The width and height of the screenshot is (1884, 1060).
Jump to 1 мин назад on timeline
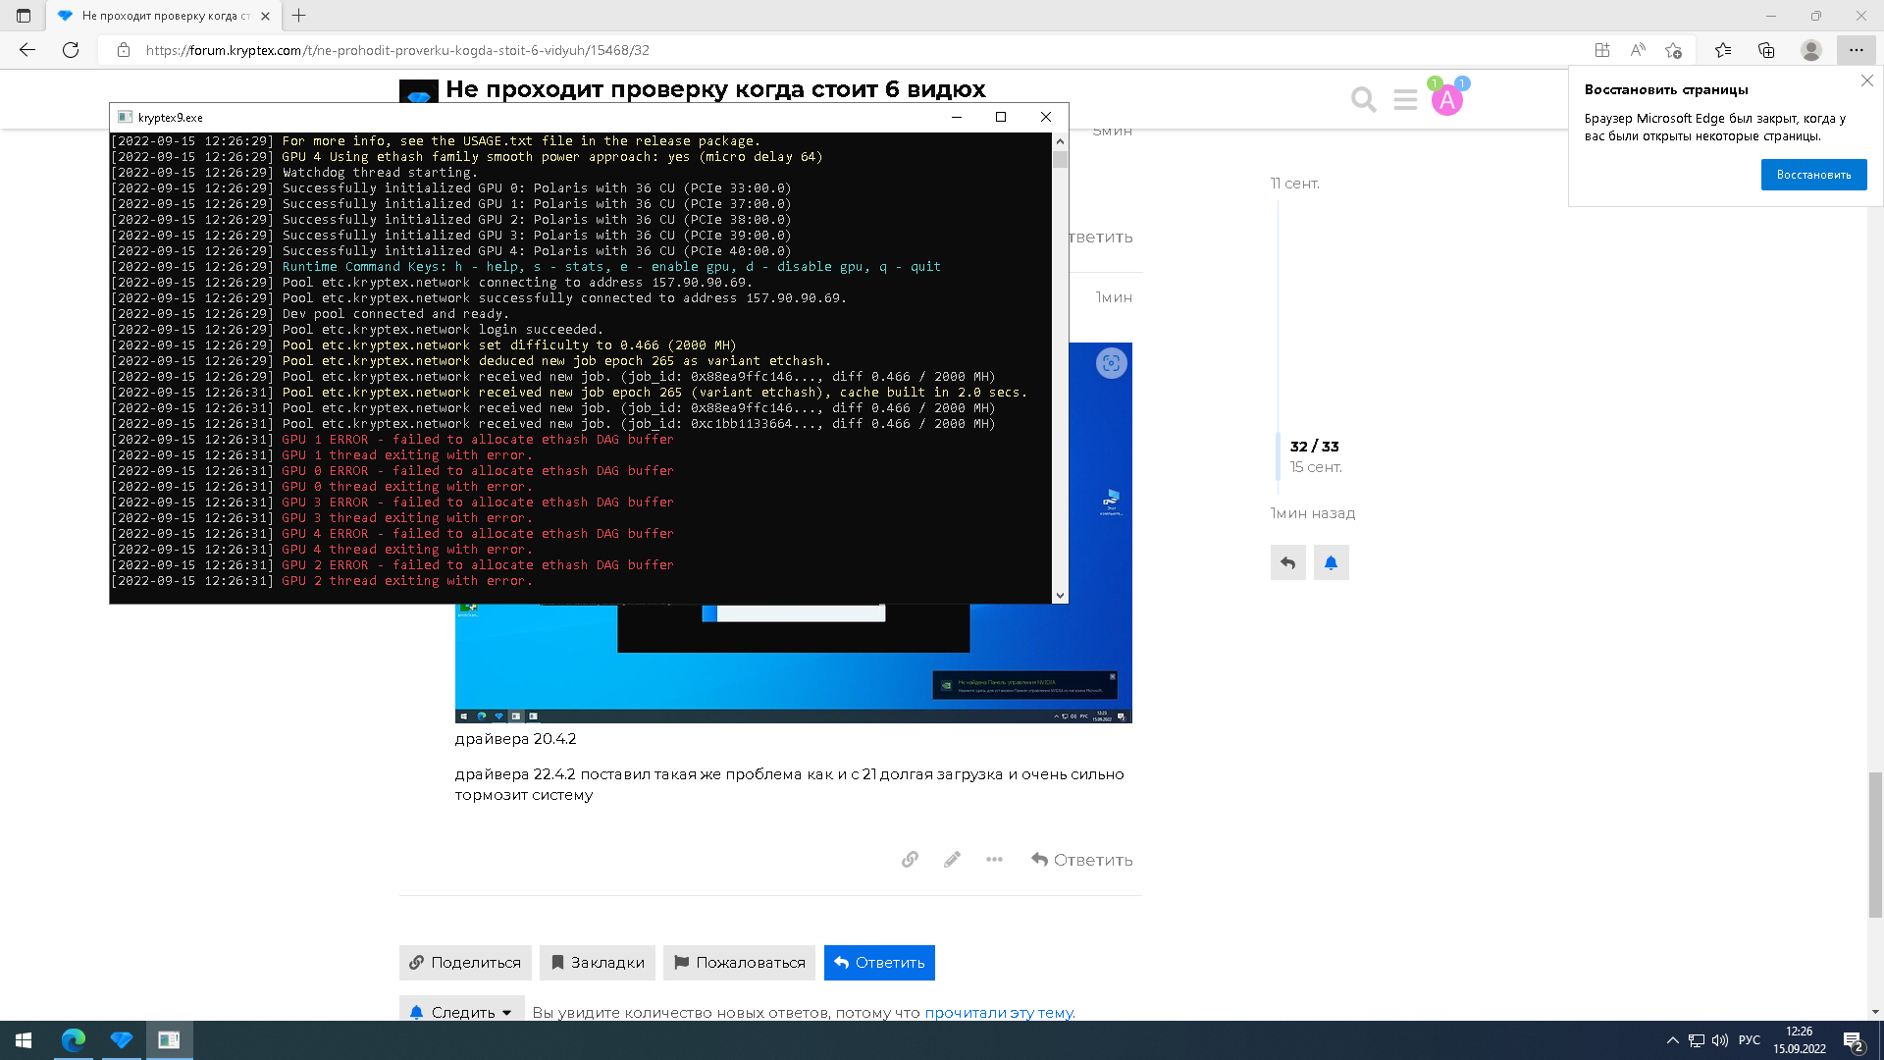click(1312, 513)
